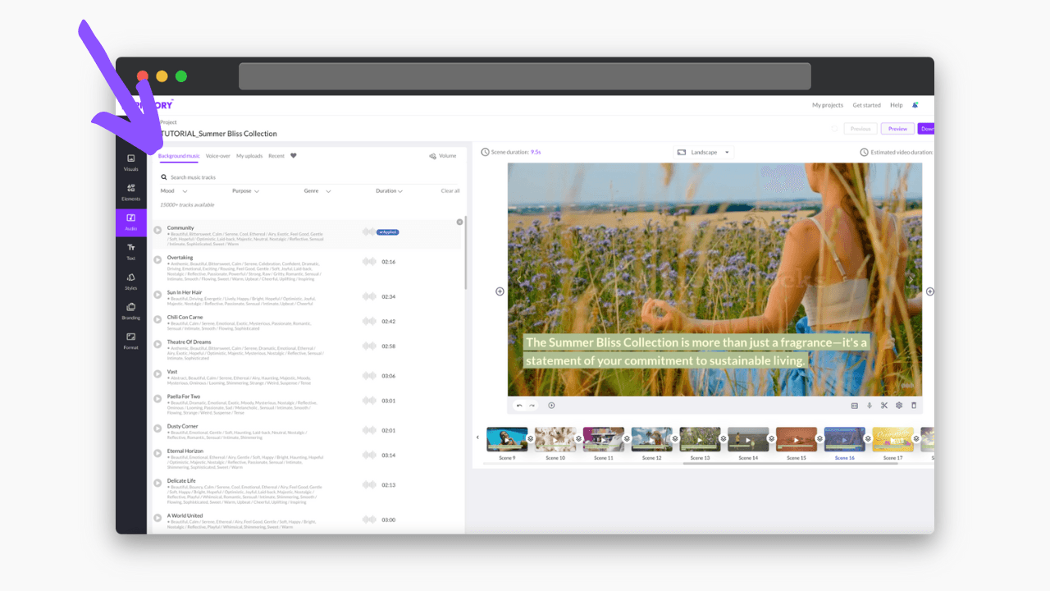This screenshot has height=591, width=1050.
Task: Select the scissors trim tool below the preview
Action: coord(883,405)
